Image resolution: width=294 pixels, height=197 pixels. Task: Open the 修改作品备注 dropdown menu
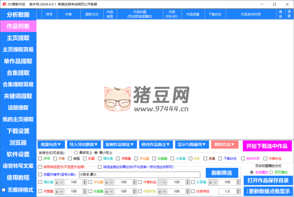click(156, 145)
